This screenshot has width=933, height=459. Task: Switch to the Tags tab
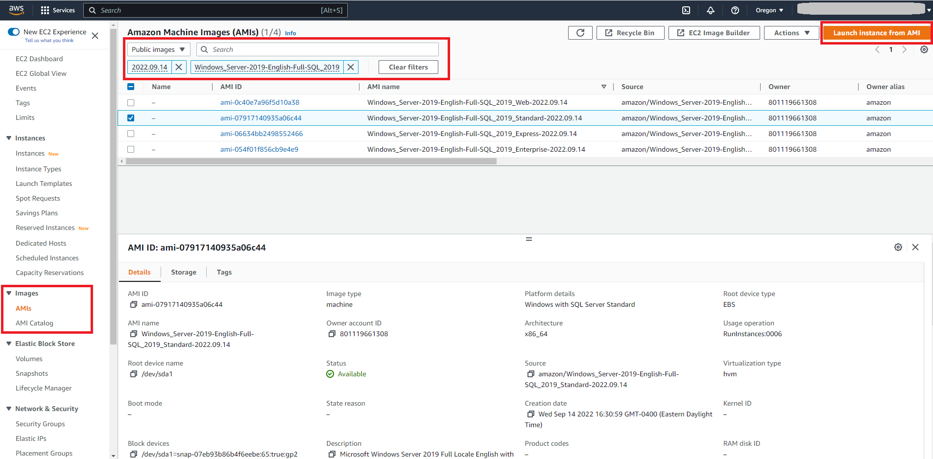(224, 272)
